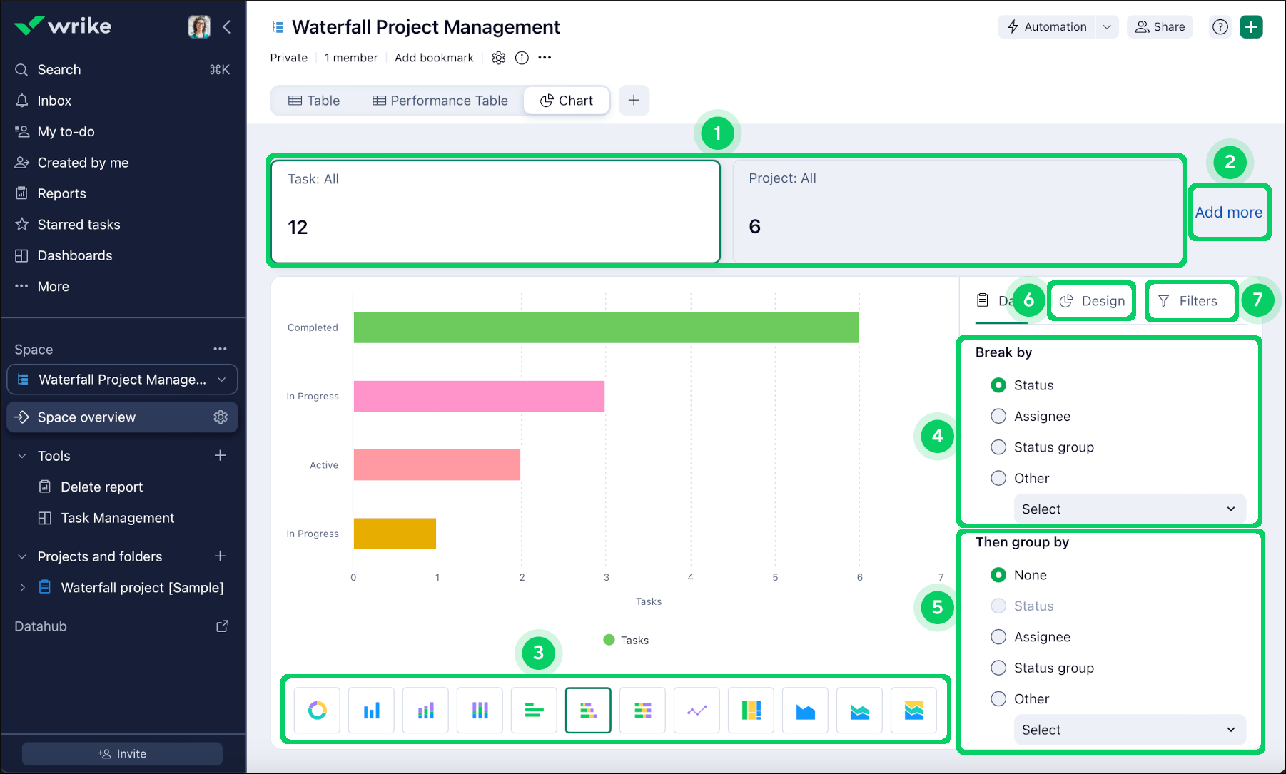Open the Then group by Select dropdown

1130,730
